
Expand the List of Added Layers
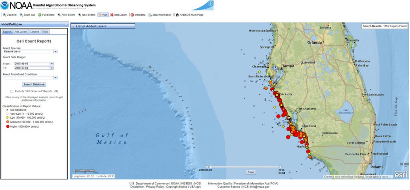pos(73,26)
